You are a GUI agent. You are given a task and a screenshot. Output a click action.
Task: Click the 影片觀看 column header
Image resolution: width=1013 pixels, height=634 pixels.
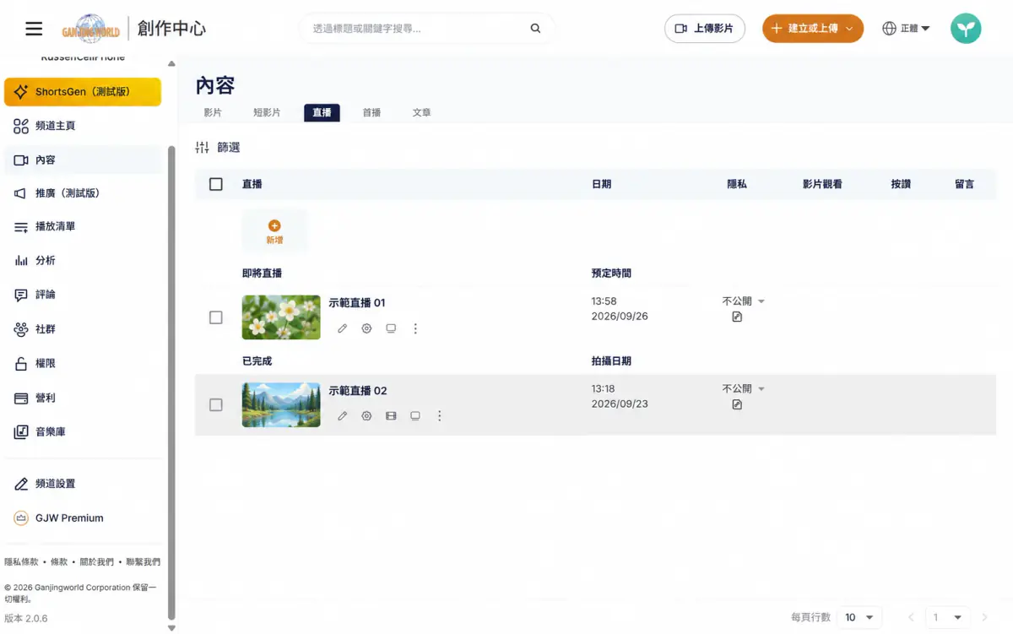822,184
